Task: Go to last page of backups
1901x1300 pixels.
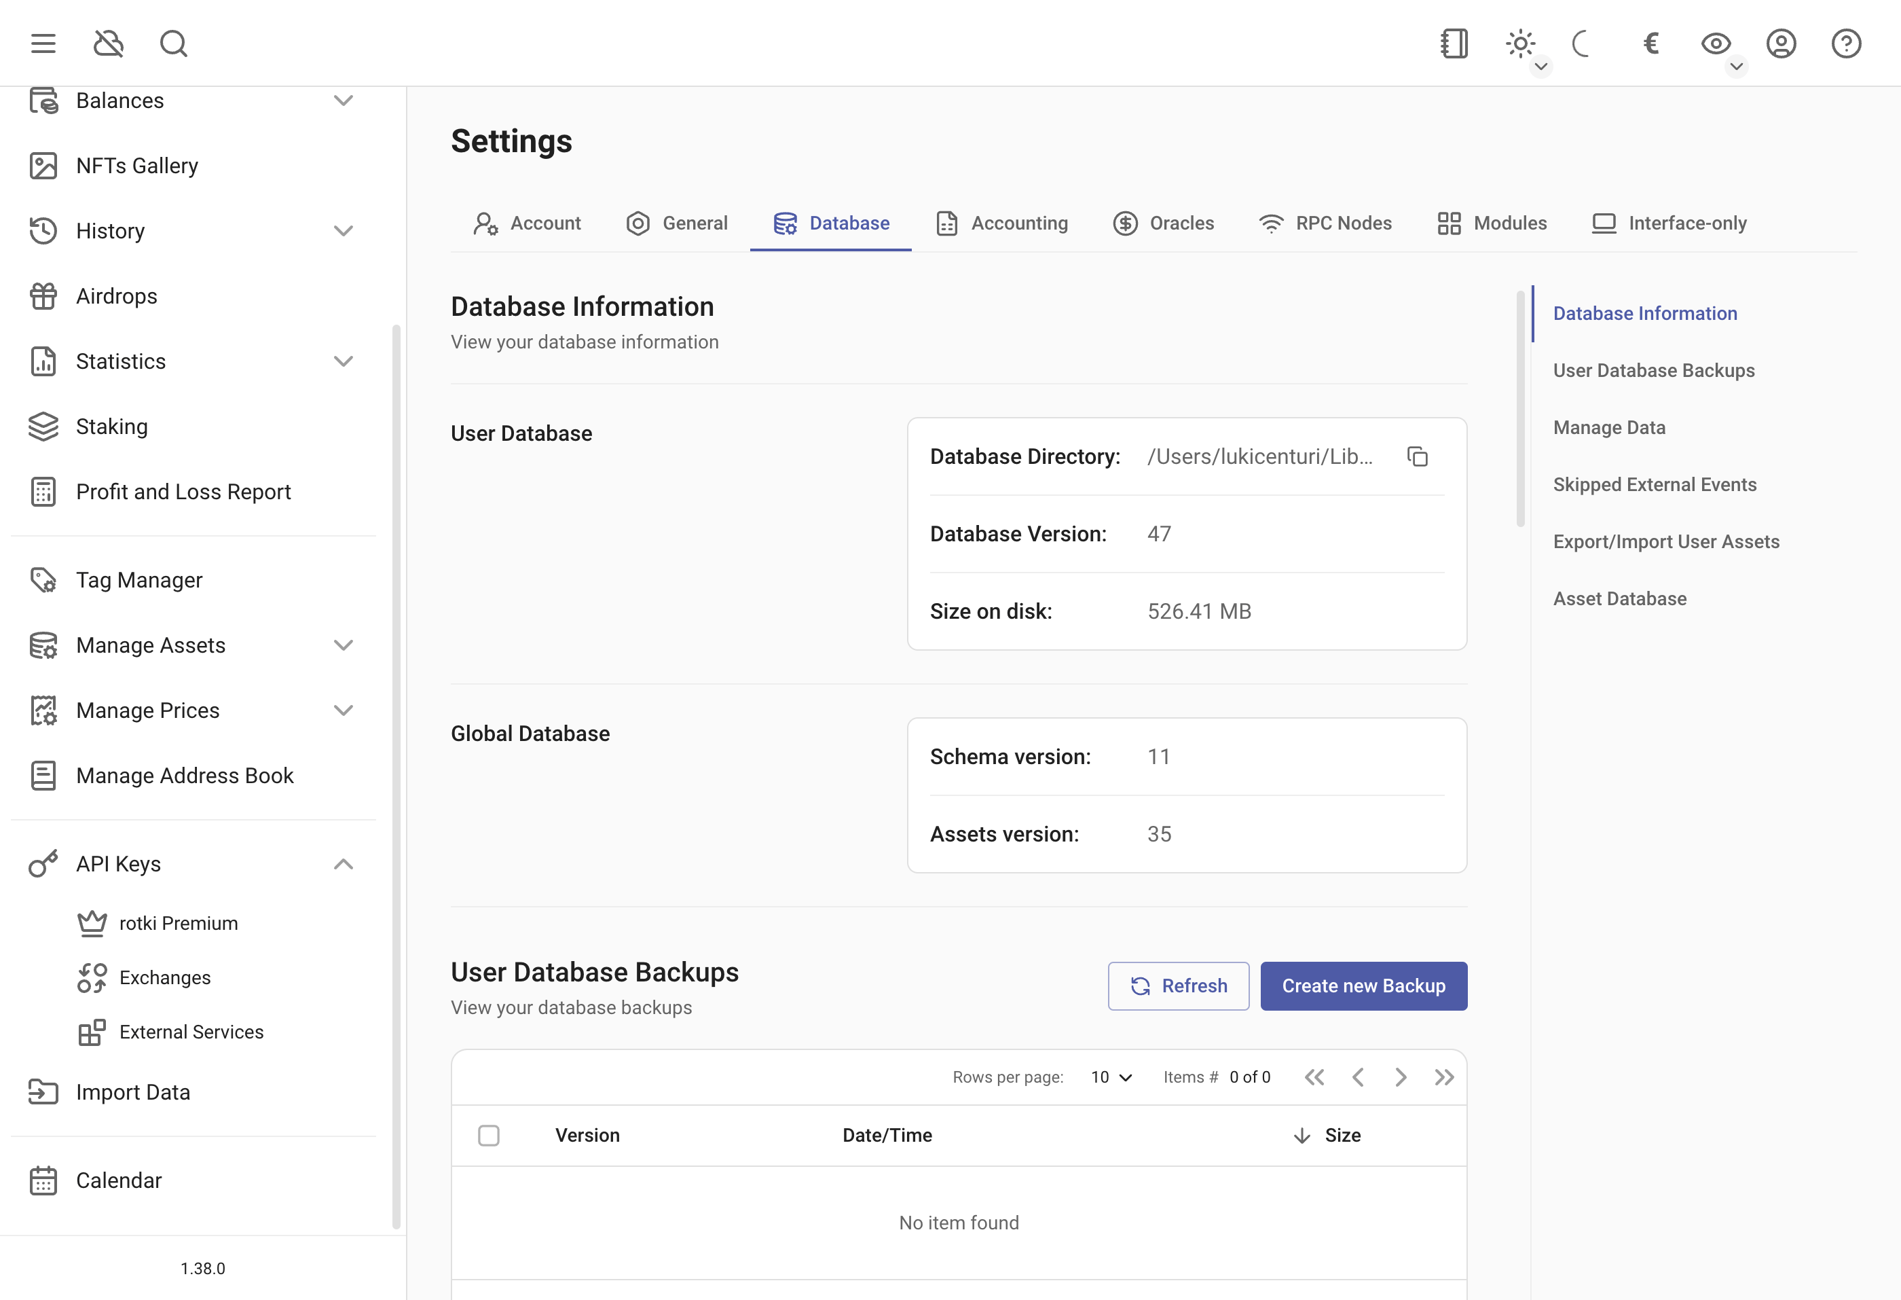Action: pyautogui.click(x=1445, y=1077)
